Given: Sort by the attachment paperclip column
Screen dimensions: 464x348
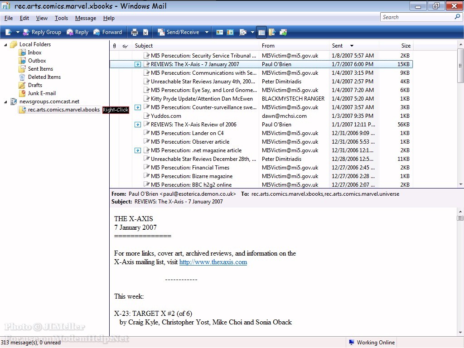Looking at the screenshot, I should (115, 46).
